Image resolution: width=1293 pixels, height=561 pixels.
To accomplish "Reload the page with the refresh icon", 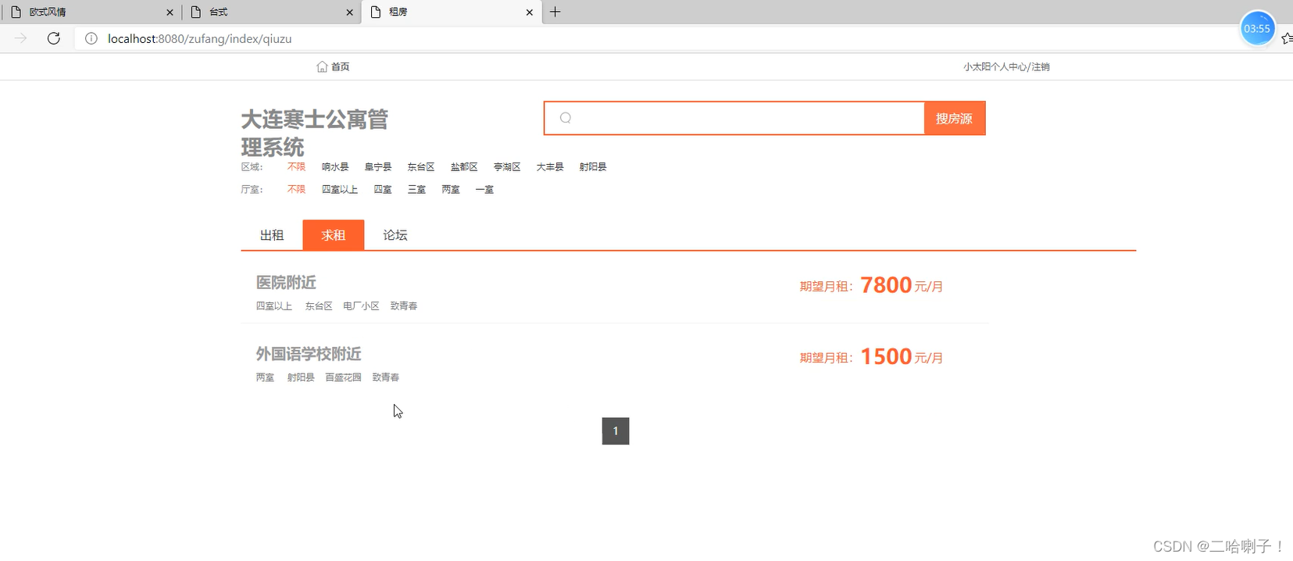I will (x=54, y=38).
